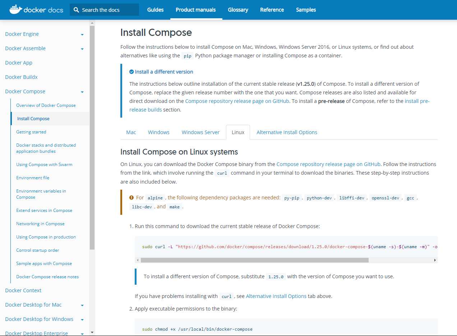Screen dimensions: 457x336
Task: Open Docker Buildx in the sidebar
Action: (21, 77)
